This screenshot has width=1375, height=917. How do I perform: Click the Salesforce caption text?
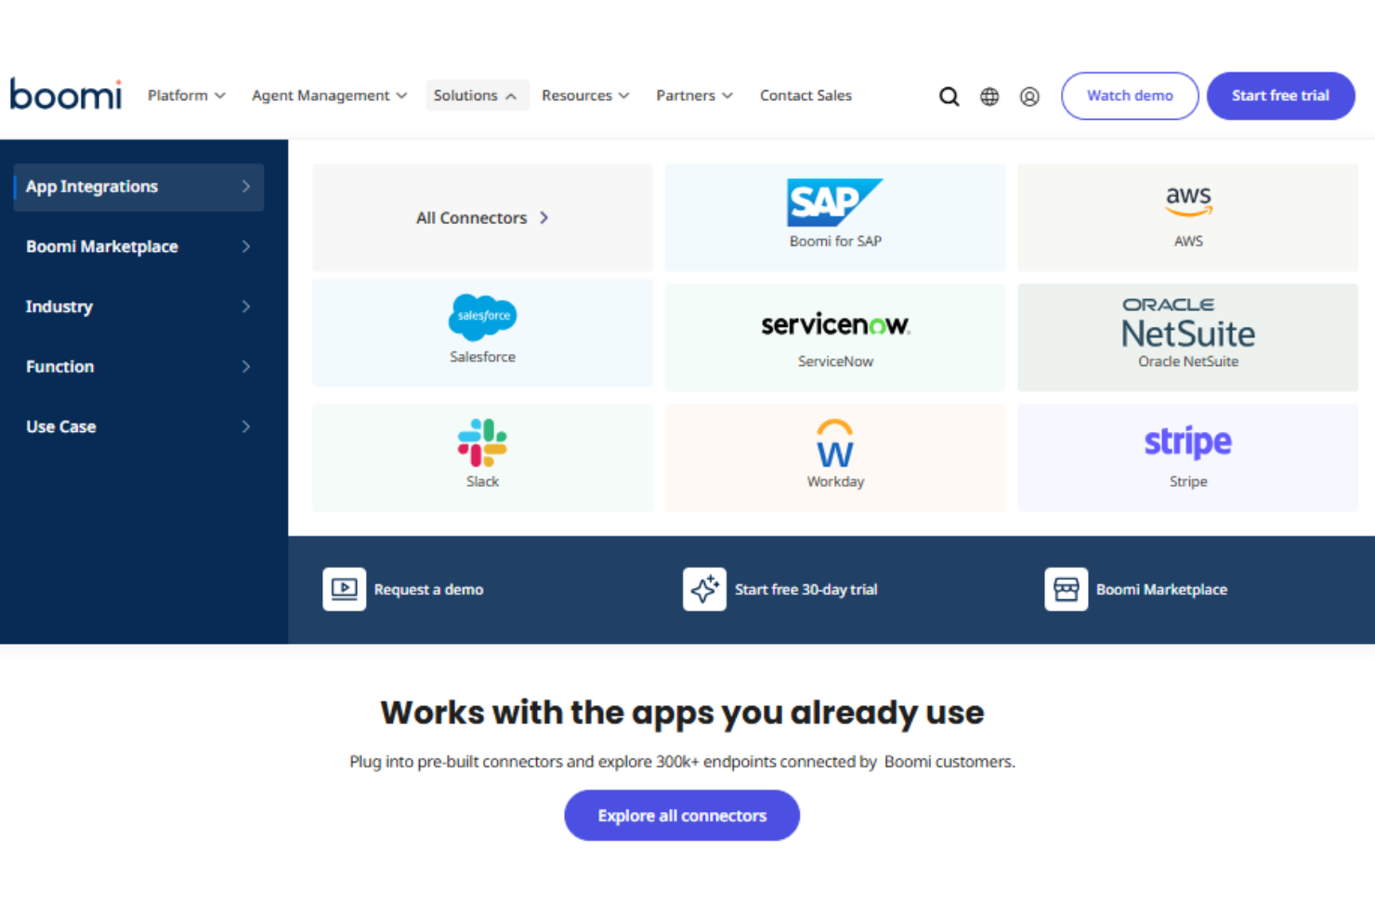pyautogui.click(x=482, y=357)
